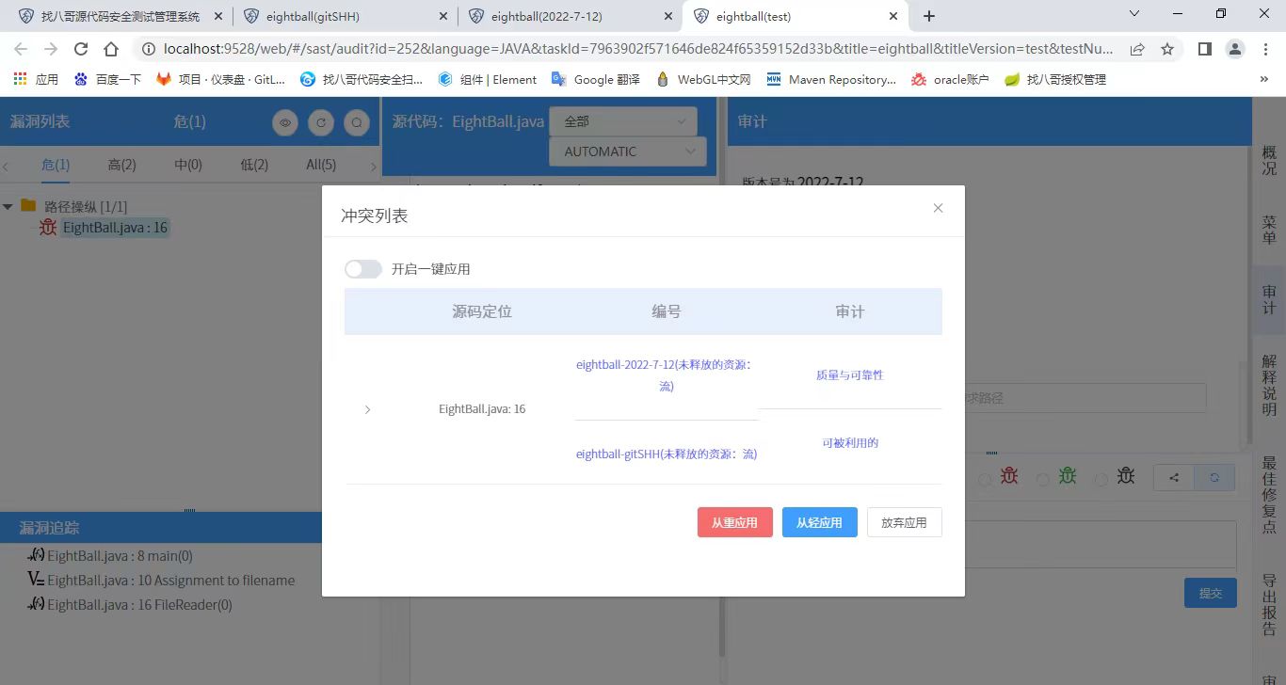Open the Chrome profile icon
The width and height of the screenshot is (1286, 685).
click(x=1235, y=49)
